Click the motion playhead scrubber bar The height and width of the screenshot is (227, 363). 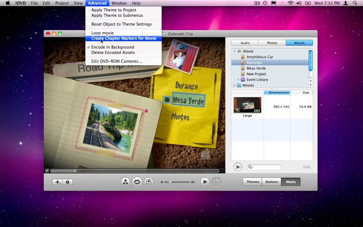(134, 171)
